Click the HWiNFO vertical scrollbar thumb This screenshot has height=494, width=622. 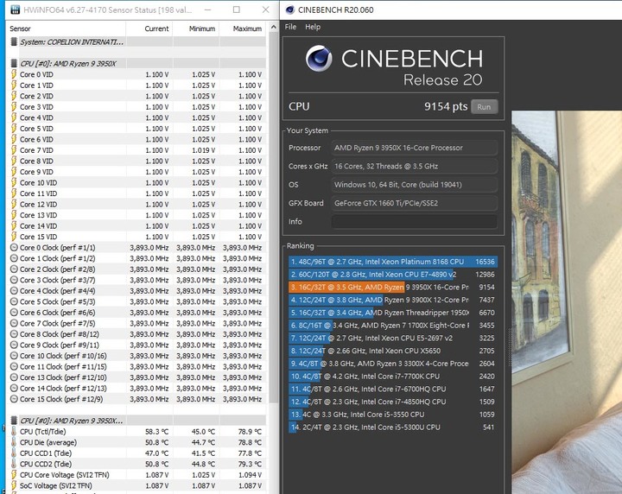273,218
